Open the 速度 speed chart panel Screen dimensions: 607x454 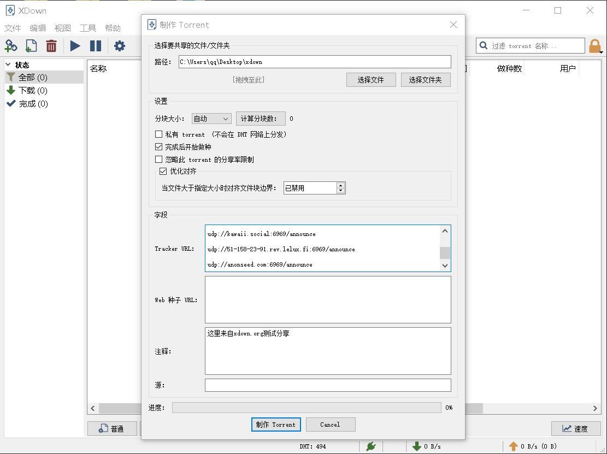[x=576, y=428]
